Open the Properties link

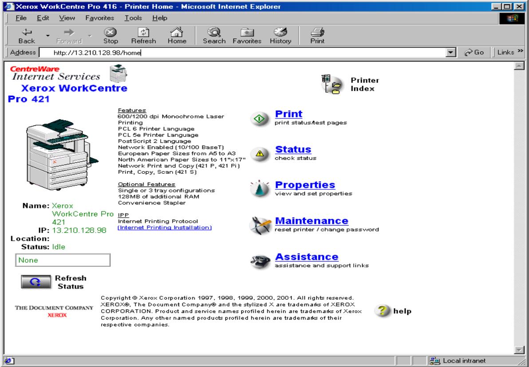coord(305,185)
